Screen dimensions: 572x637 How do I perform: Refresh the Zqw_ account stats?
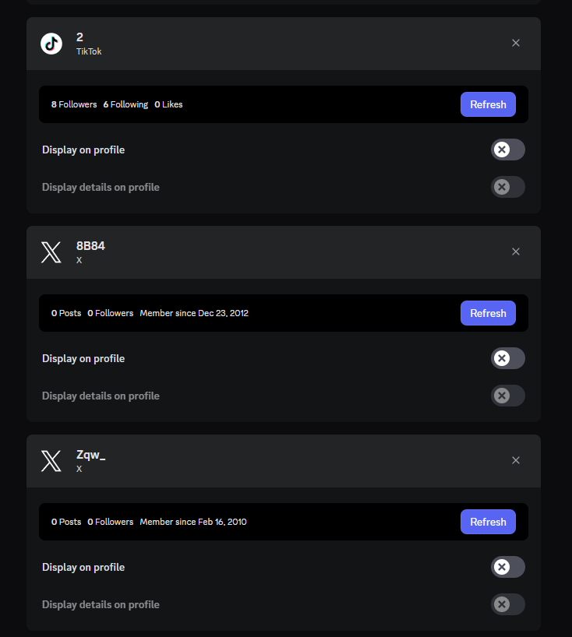(x=488, y=522)
